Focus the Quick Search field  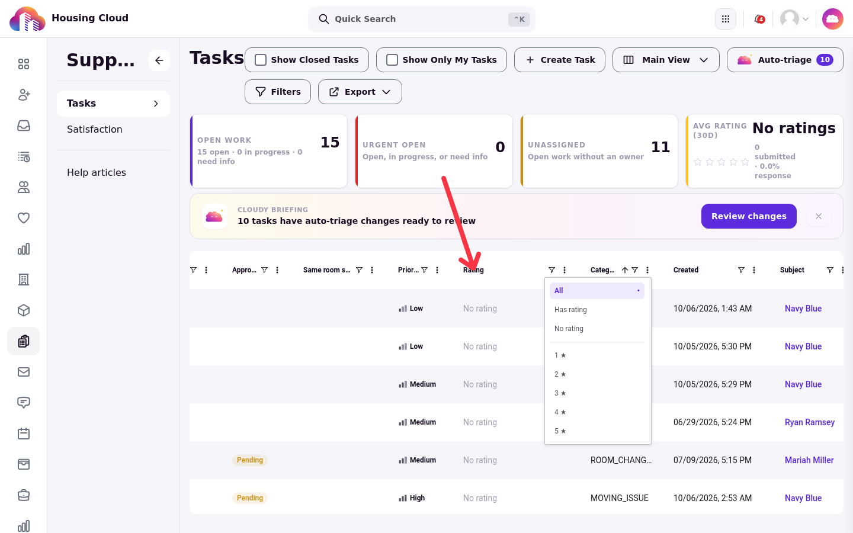pyautogui.click(x=422, y=19)
